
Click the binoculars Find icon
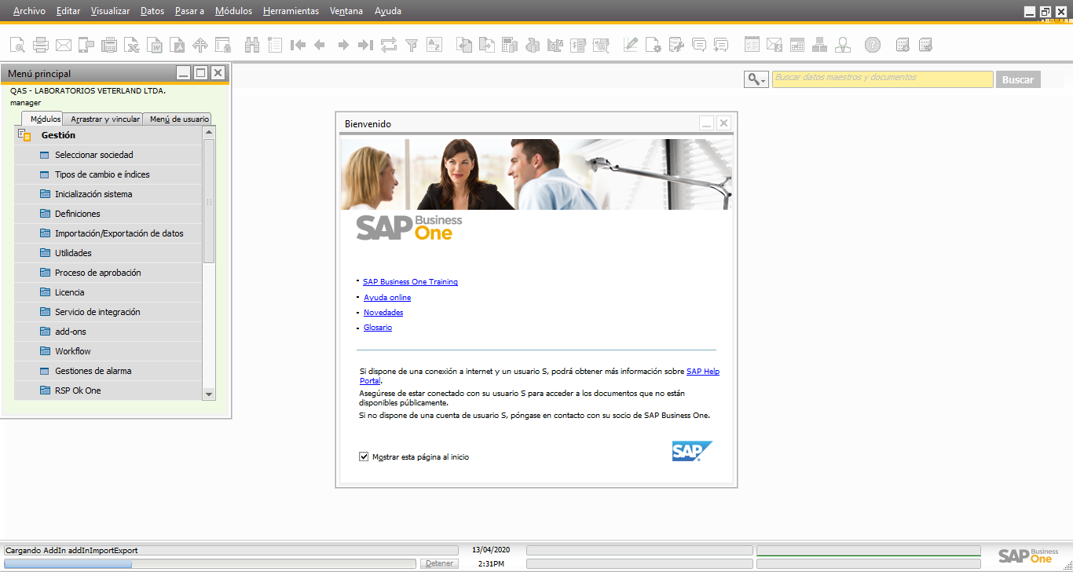[252, 45]
